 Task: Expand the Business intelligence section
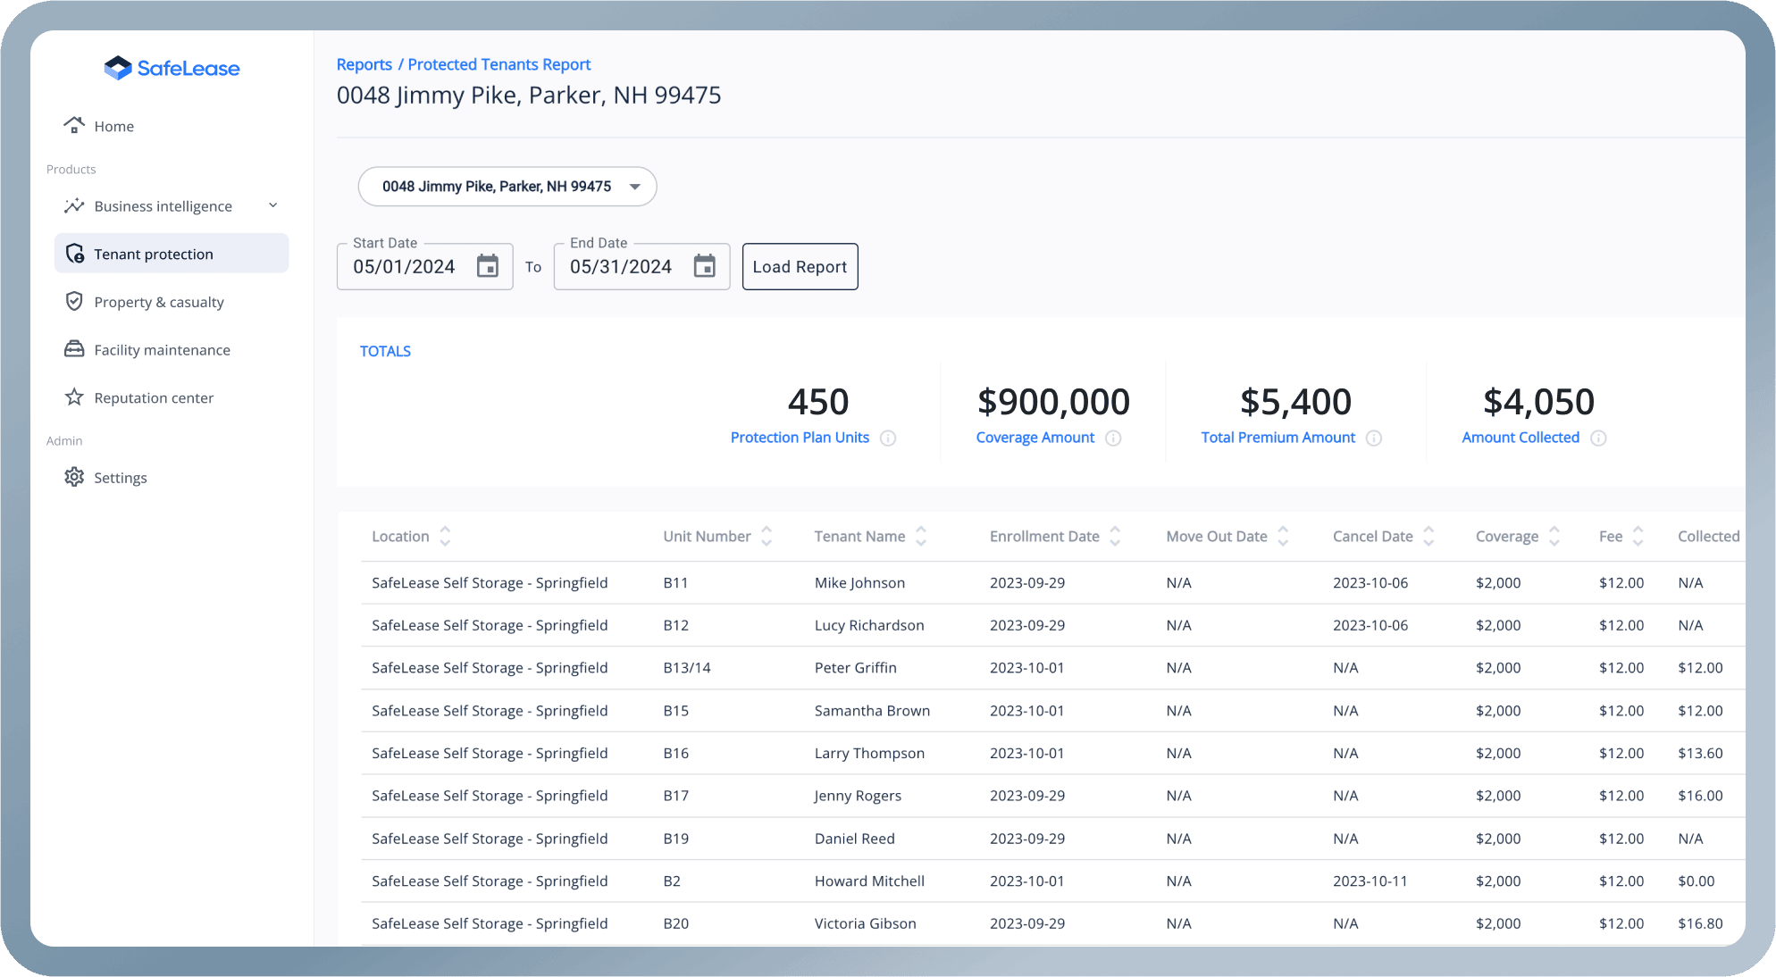tap(272, 205)
